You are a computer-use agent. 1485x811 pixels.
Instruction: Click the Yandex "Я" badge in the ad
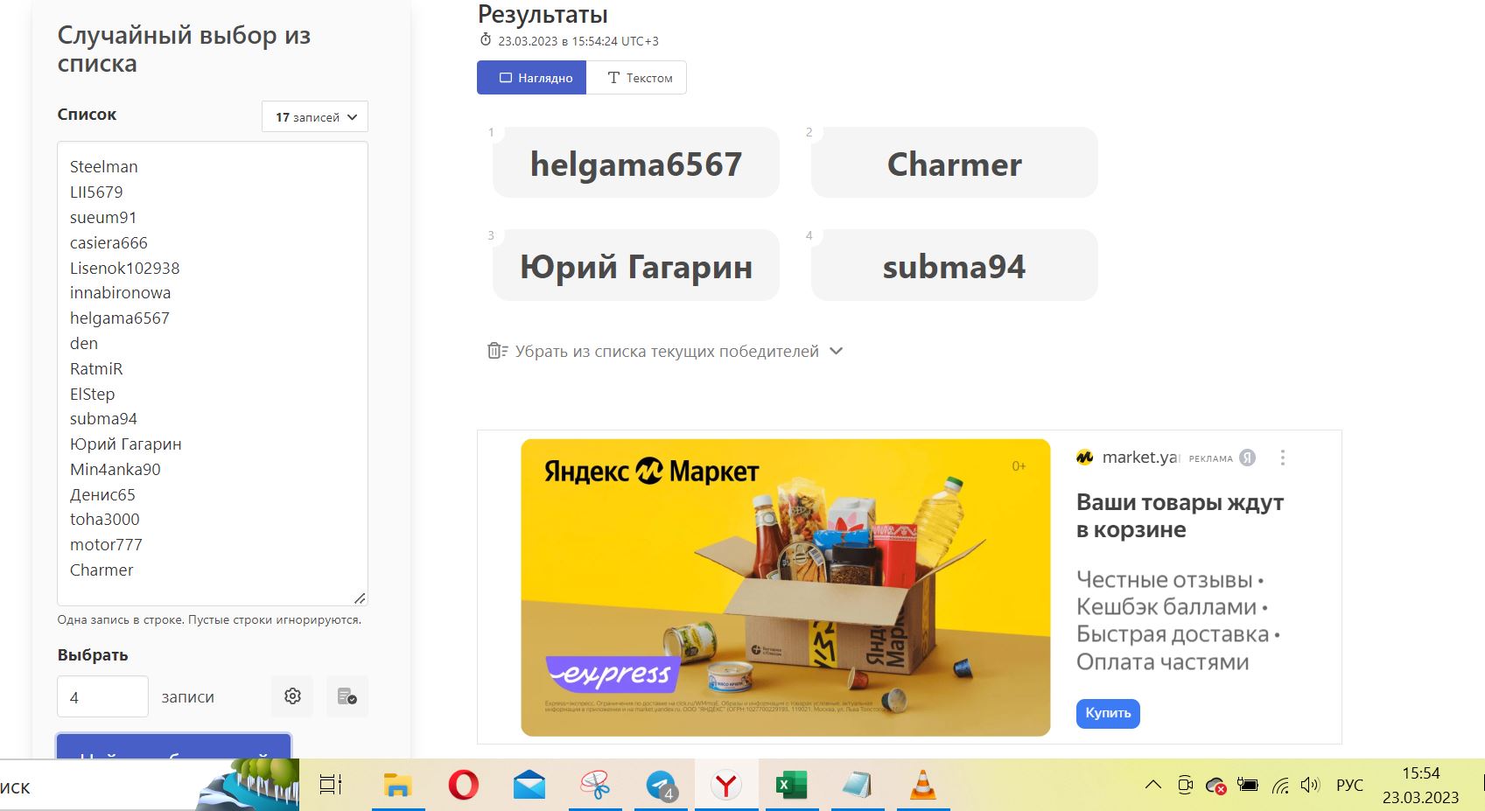pyautogui.click(x=1248, y=458)
